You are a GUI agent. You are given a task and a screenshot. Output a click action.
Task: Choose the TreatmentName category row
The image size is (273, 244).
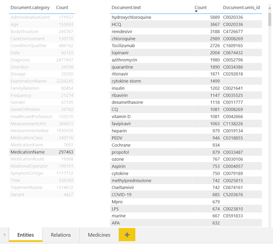42,188
